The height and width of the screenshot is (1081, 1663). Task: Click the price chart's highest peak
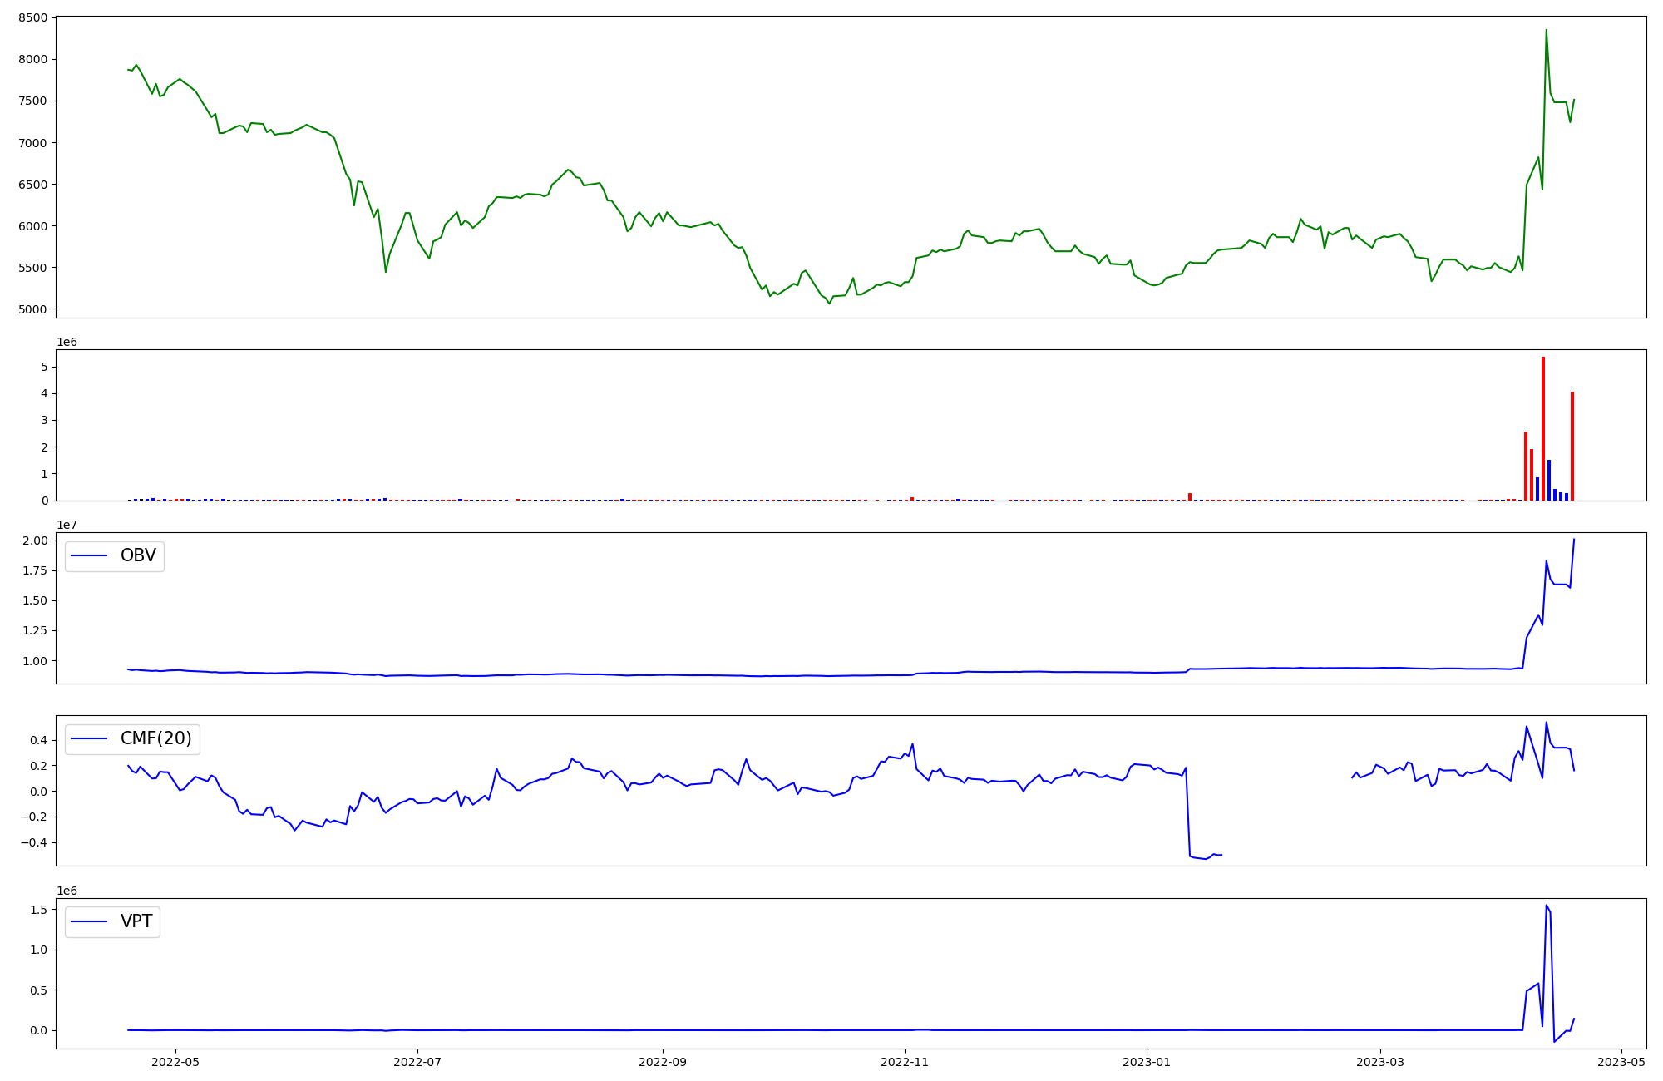1546,31
